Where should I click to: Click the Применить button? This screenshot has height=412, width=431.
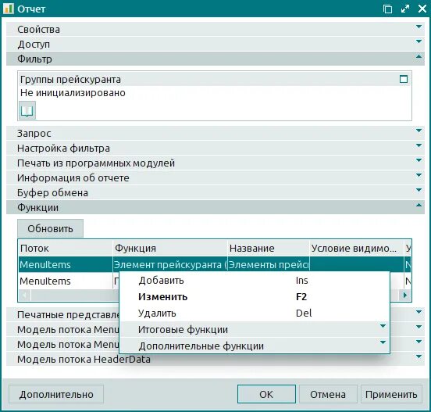pos(391,394)
